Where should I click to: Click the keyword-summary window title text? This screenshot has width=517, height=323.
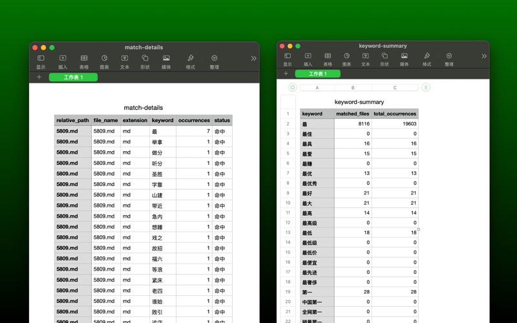pos(383,46)
